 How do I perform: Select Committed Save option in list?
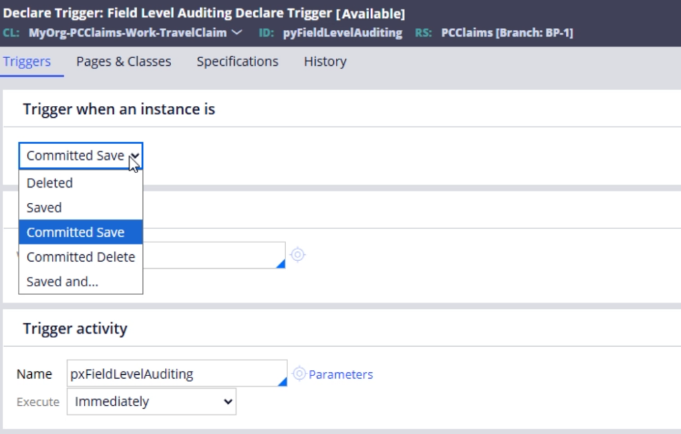coord(80,232)
